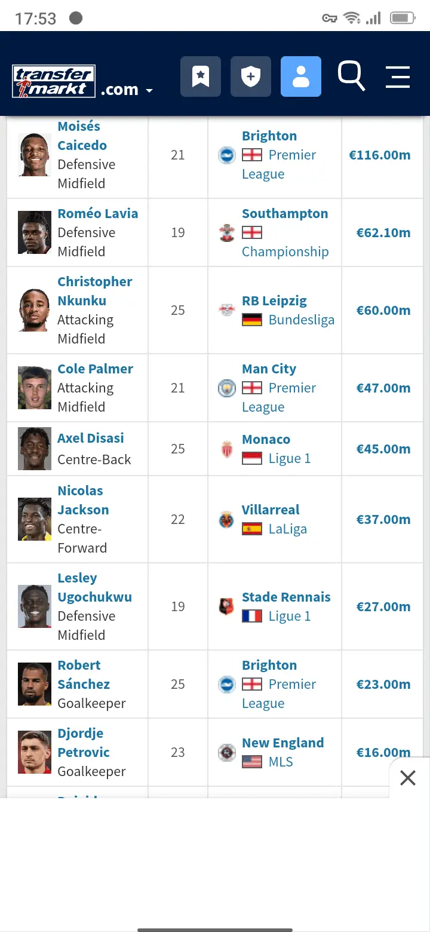Tap the shield plus icon
This screenshot has height=932, width=430.
pyautogui.click(x=251, y=76)
